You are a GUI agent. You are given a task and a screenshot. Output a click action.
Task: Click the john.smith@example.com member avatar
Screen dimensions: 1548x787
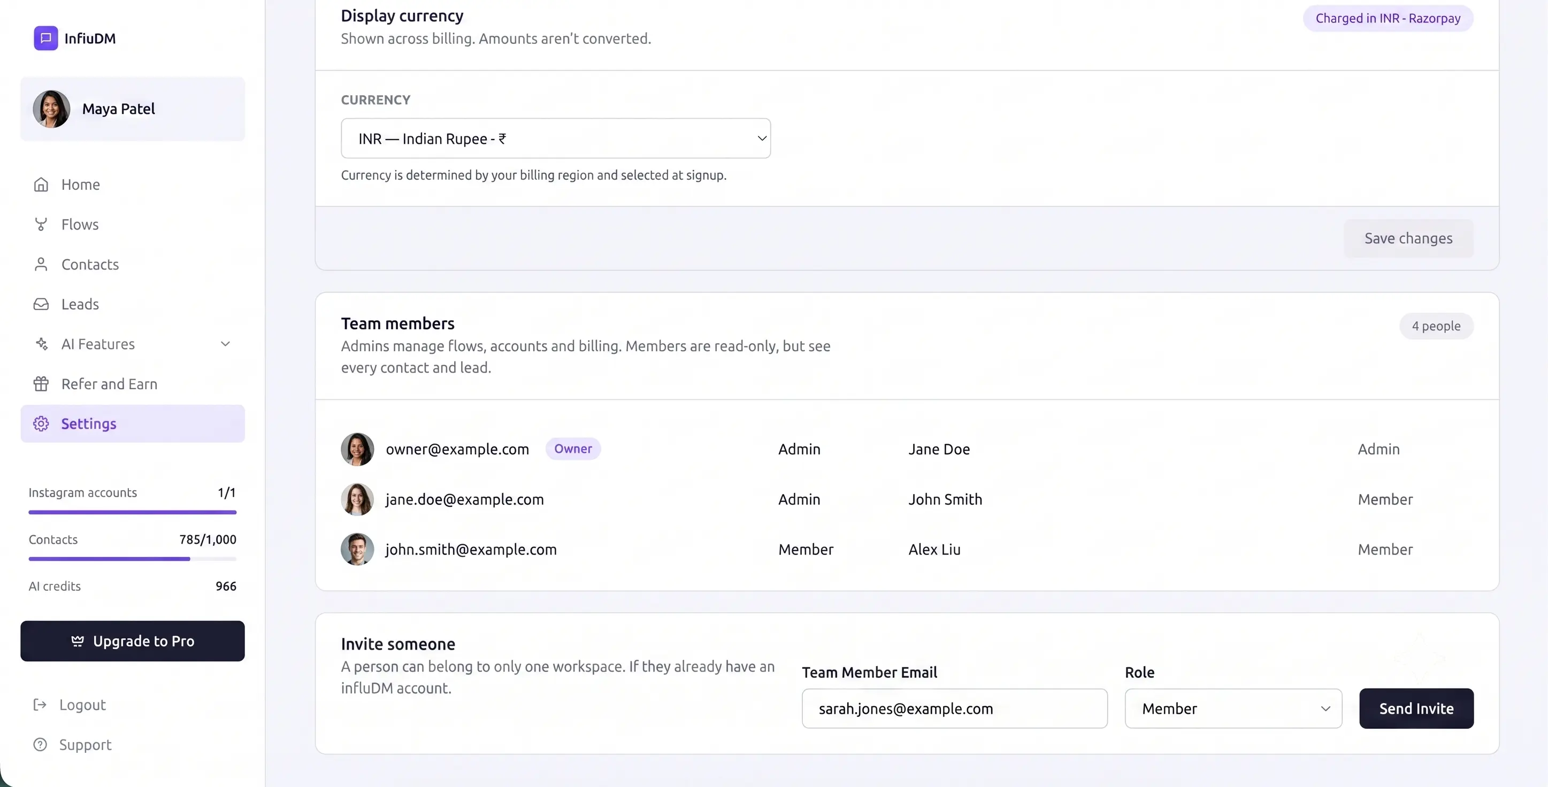coord(357,549)
